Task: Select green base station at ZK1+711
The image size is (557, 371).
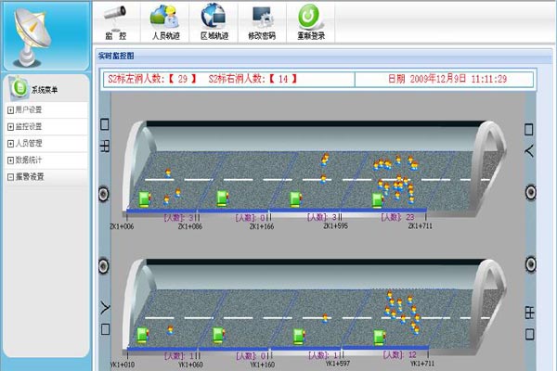Action: coord(379,198)
